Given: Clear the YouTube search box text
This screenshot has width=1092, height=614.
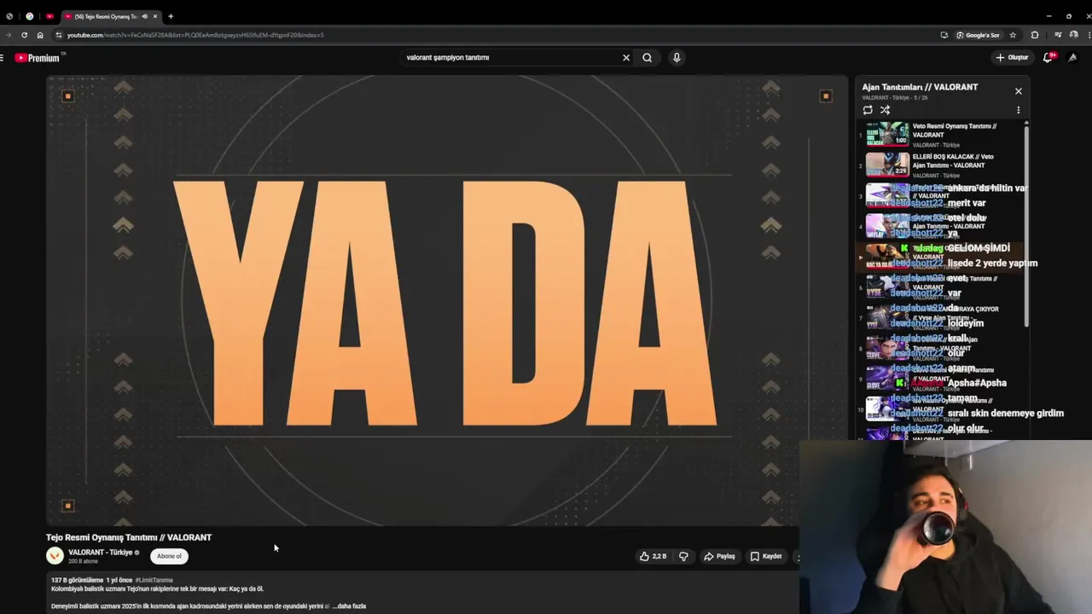Looking at the screenshot, I should (x=626, y=58).
